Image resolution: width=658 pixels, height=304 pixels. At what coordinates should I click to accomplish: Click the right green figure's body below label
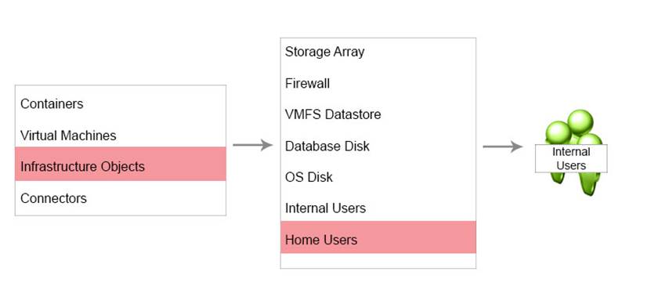(589, 183)
